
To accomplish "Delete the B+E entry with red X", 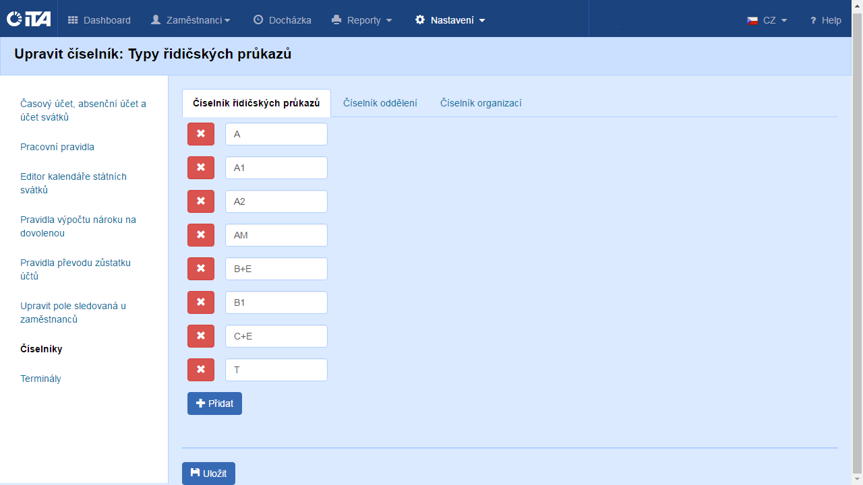I will (x=201, y=269).
